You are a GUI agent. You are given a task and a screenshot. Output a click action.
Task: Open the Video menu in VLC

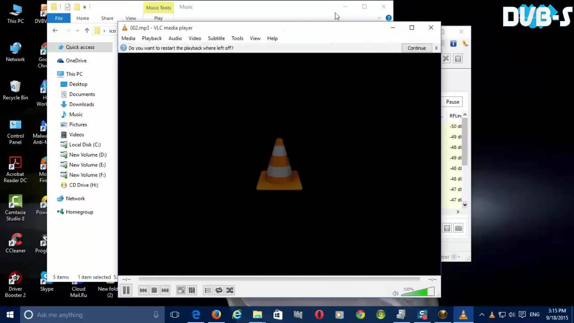point(195,38)
